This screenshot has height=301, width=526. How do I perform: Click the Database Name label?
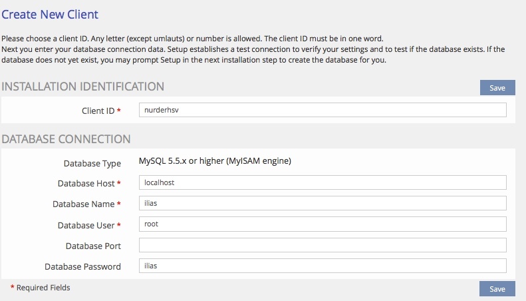point(86,204)
